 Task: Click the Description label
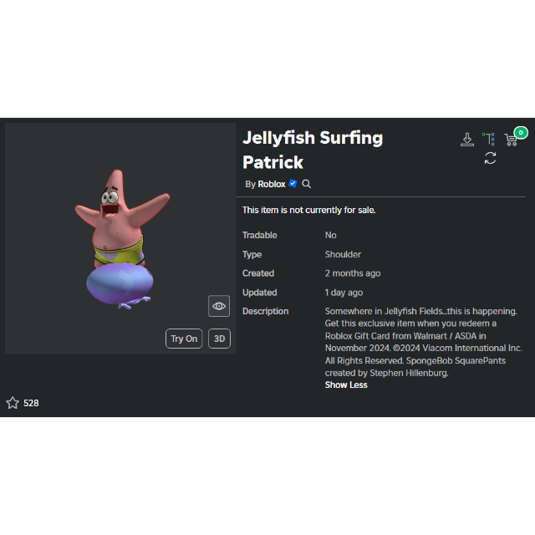pos(266,311)
